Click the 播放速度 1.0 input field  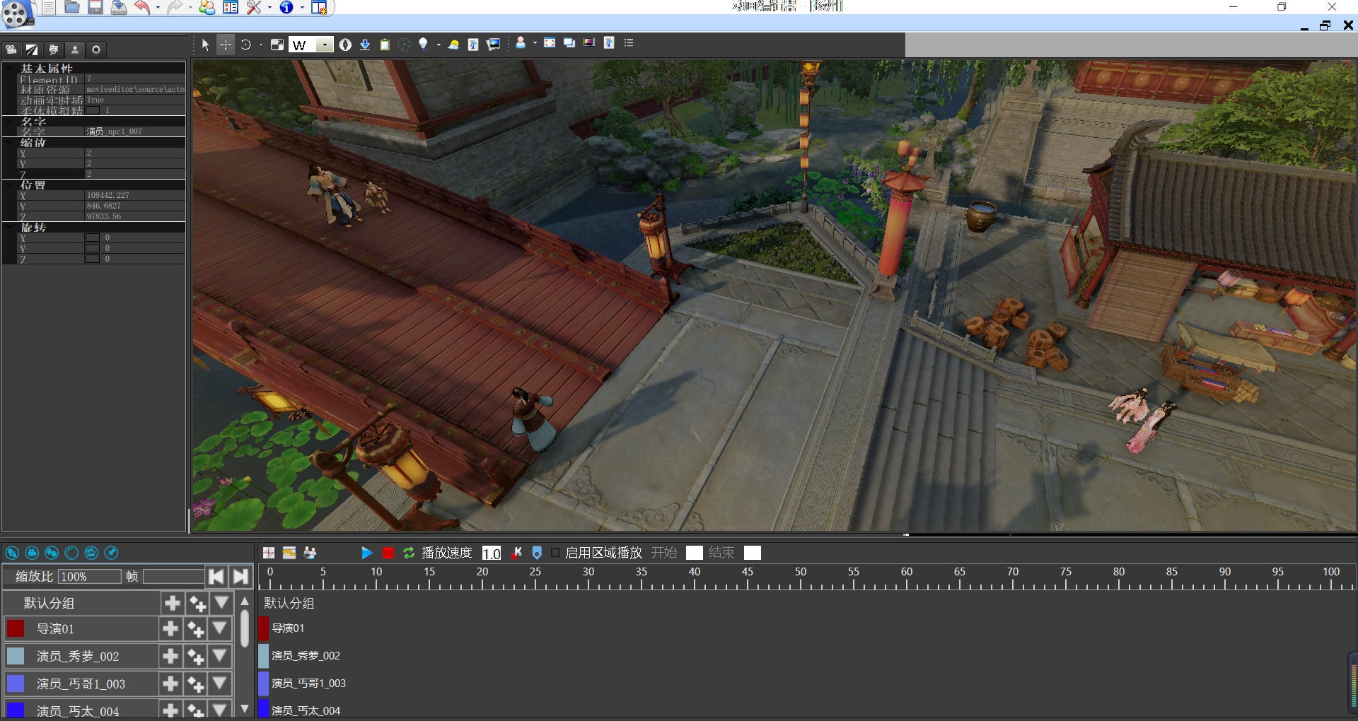492,553
